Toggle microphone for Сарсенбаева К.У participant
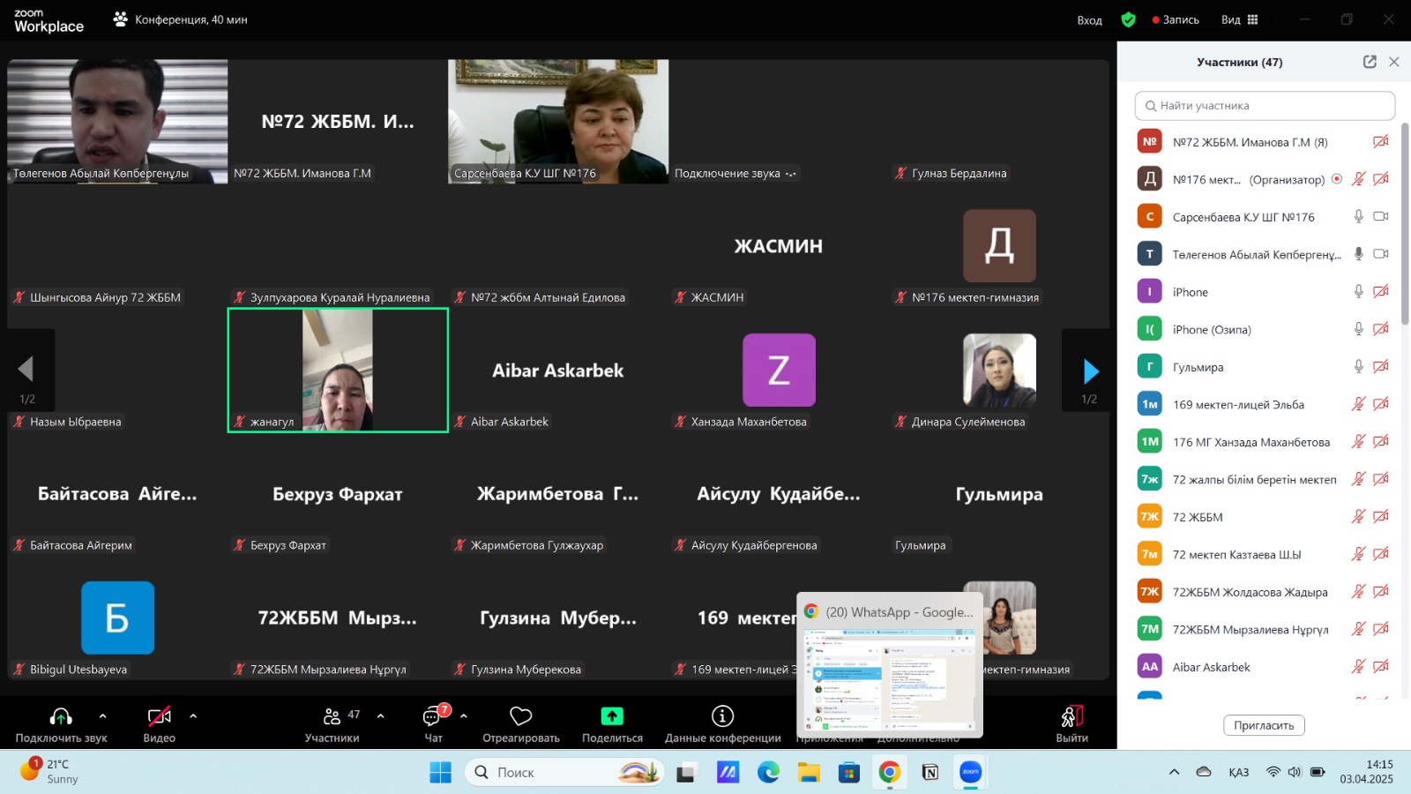Image resolution: width=1411 pixels, height=794 pixels. pyautogui.click(x=1358, y=217)
